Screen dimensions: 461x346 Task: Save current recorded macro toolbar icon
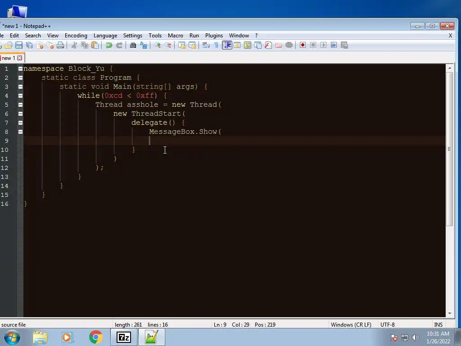[344, 45]
